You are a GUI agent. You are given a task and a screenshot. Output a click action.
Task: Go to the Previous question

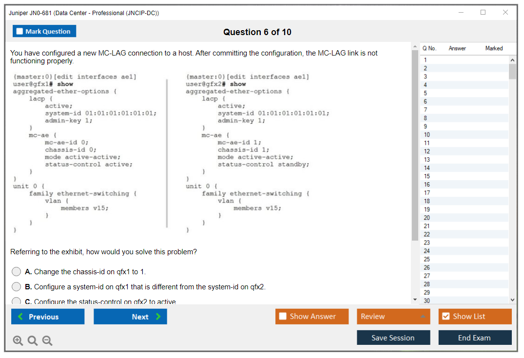pyautogui.click(x=48, y=317)
